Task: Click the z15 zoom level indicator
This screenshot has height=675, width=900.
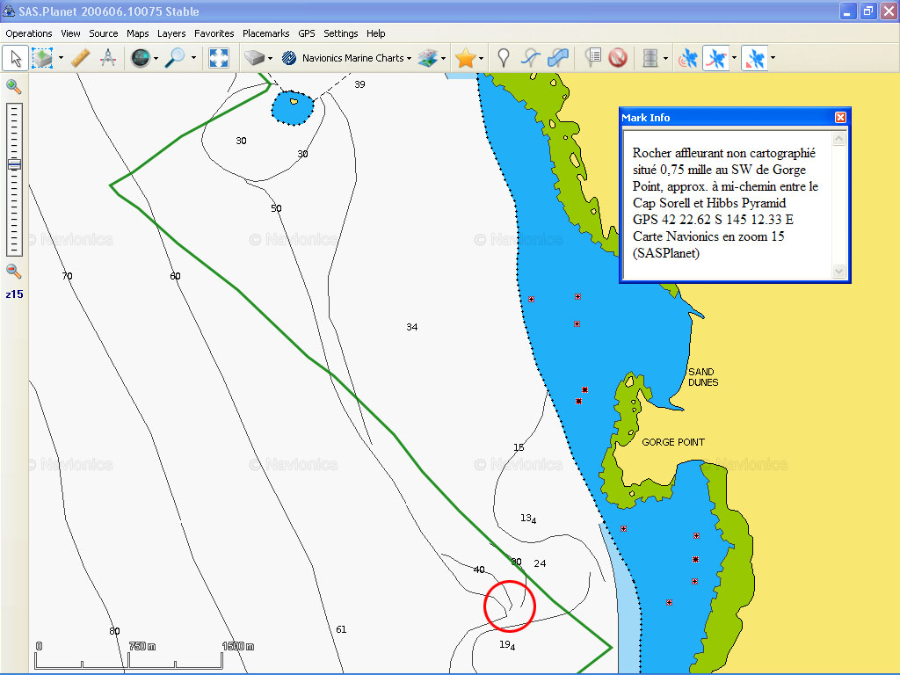Action: (14, 294)
